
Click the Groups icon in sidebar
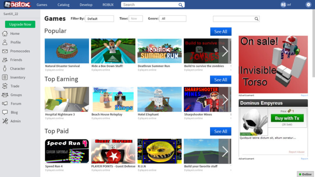coord(5,95)
